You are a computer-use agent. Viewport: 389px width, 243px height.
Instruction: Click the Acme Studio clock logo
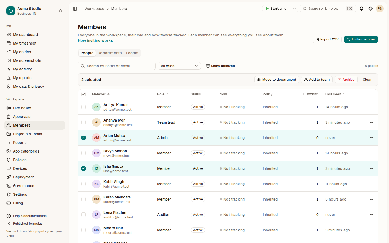[11, 11]
